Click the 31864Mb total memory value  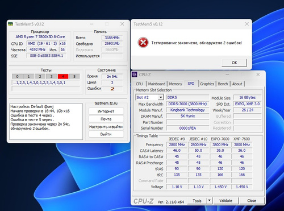[x=112, y=38]
